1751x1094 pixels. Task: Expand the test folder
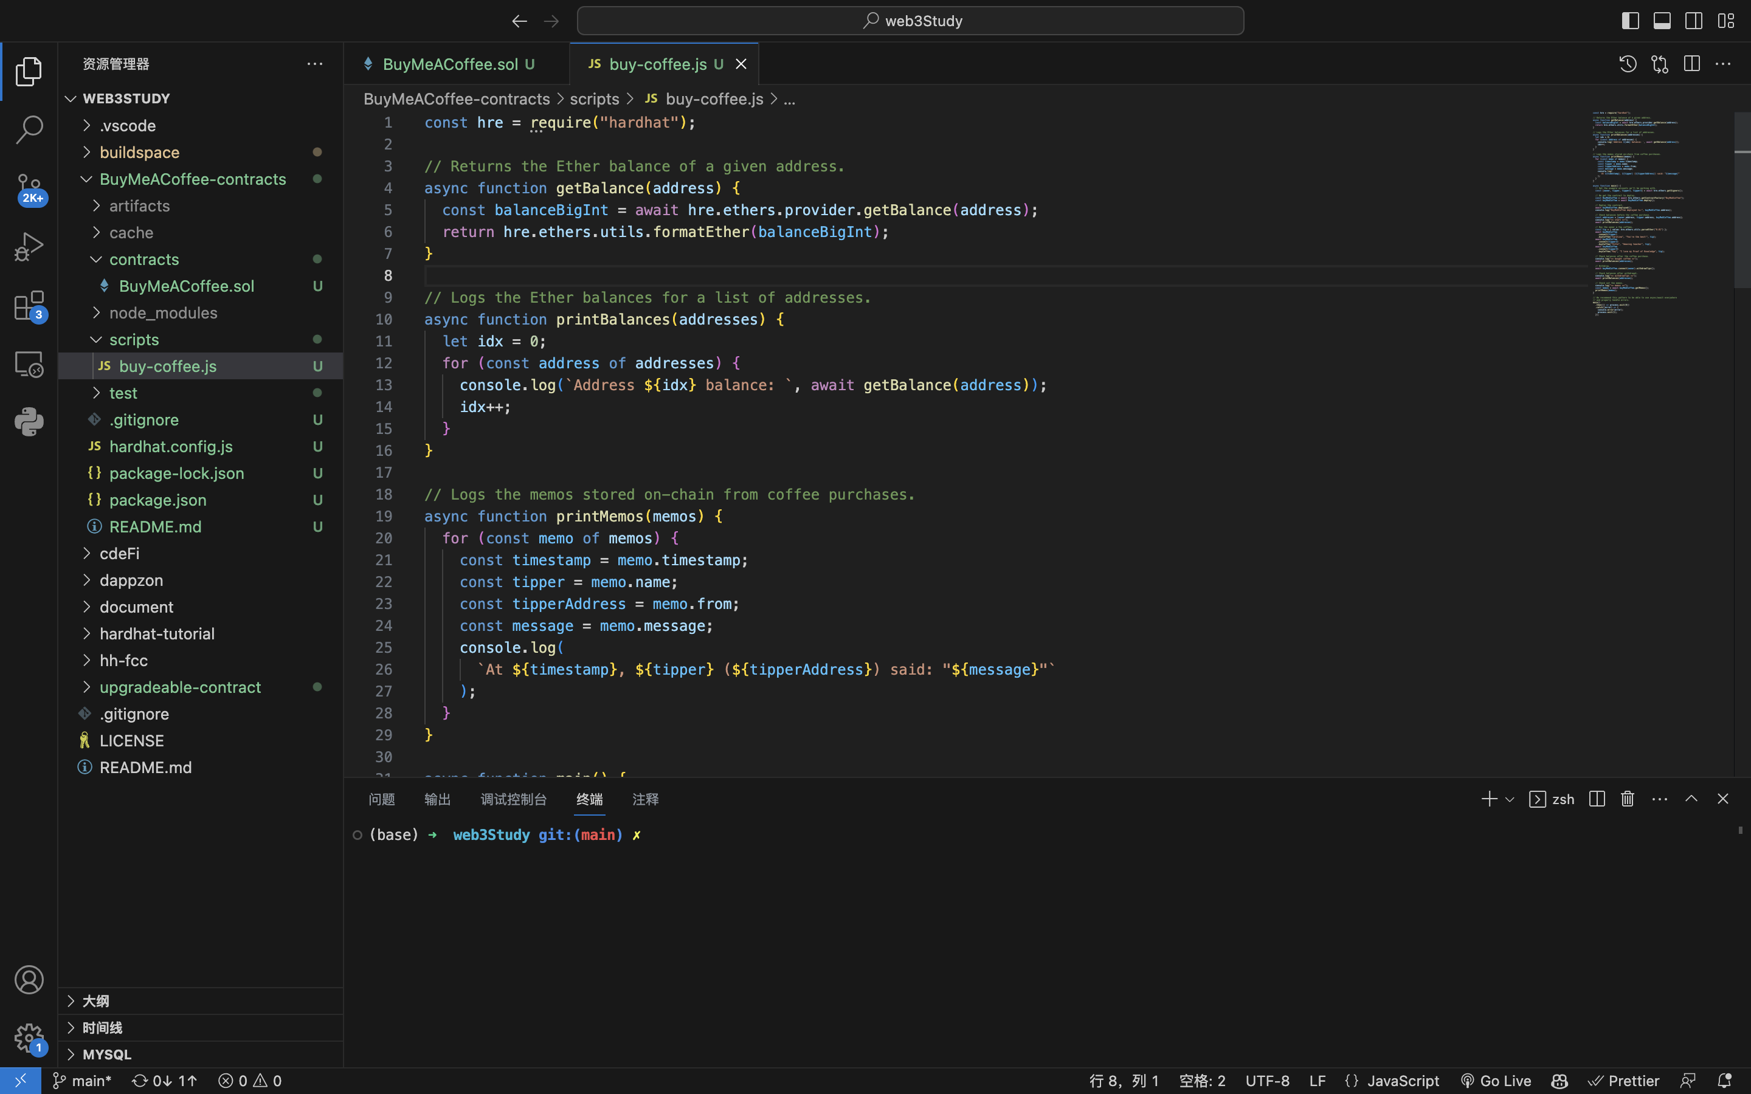click(201, 394)
